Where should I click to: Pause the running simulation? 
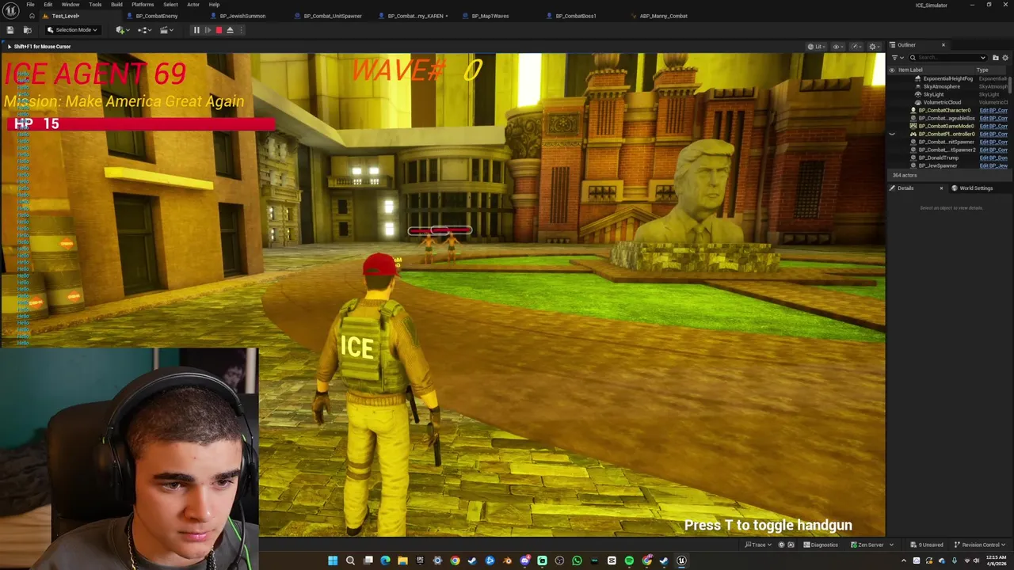coord(196,30)
